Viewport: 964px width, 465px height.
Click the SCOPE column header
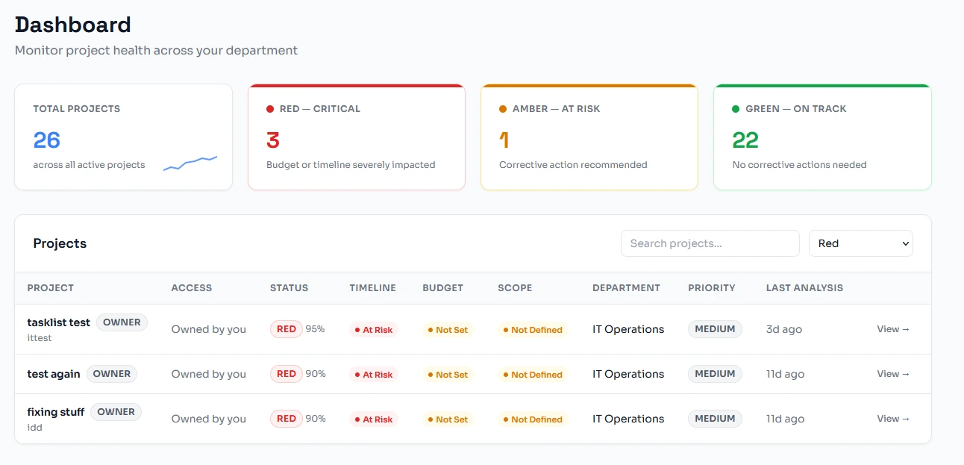(x=515, y=288)
